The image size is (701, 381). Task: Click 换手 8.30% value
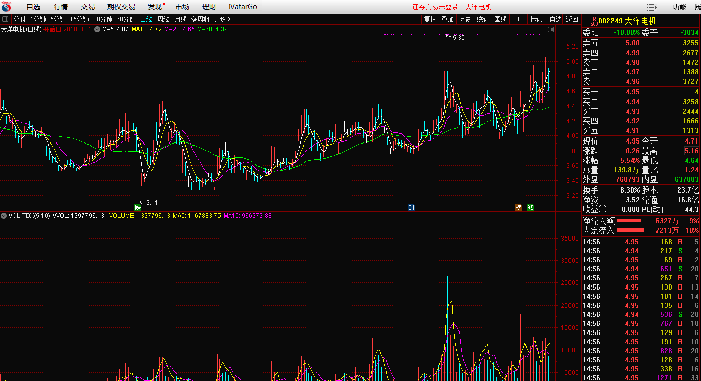coord(630,190)
